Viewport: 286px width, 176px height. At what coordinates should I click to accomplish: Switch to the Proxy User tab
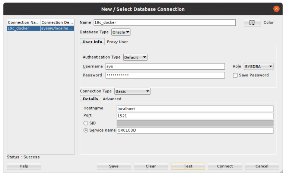117,42
